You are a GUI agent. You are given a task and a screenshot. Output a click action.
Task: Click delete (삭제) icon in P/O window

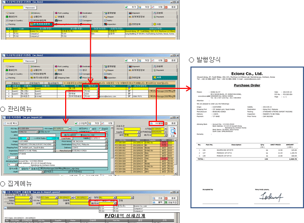pyautogui.click(x=103, y=123)
